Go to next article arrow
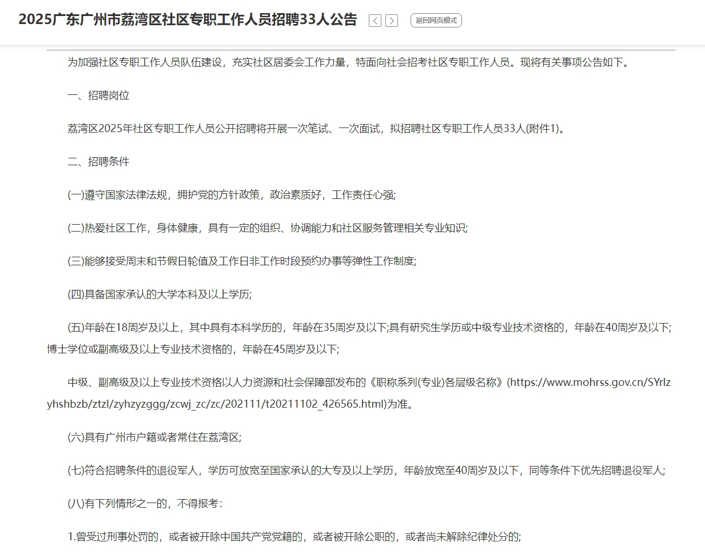 (392, 21)
